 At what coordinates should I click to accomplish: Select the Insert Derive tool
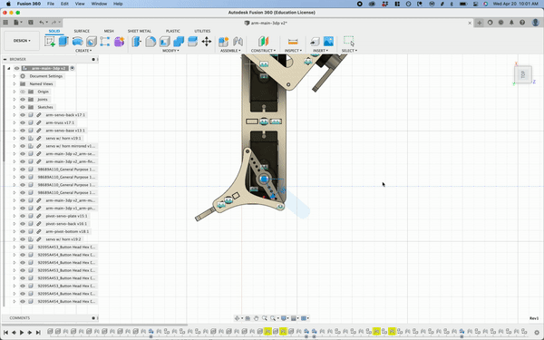tap(315, 42)
